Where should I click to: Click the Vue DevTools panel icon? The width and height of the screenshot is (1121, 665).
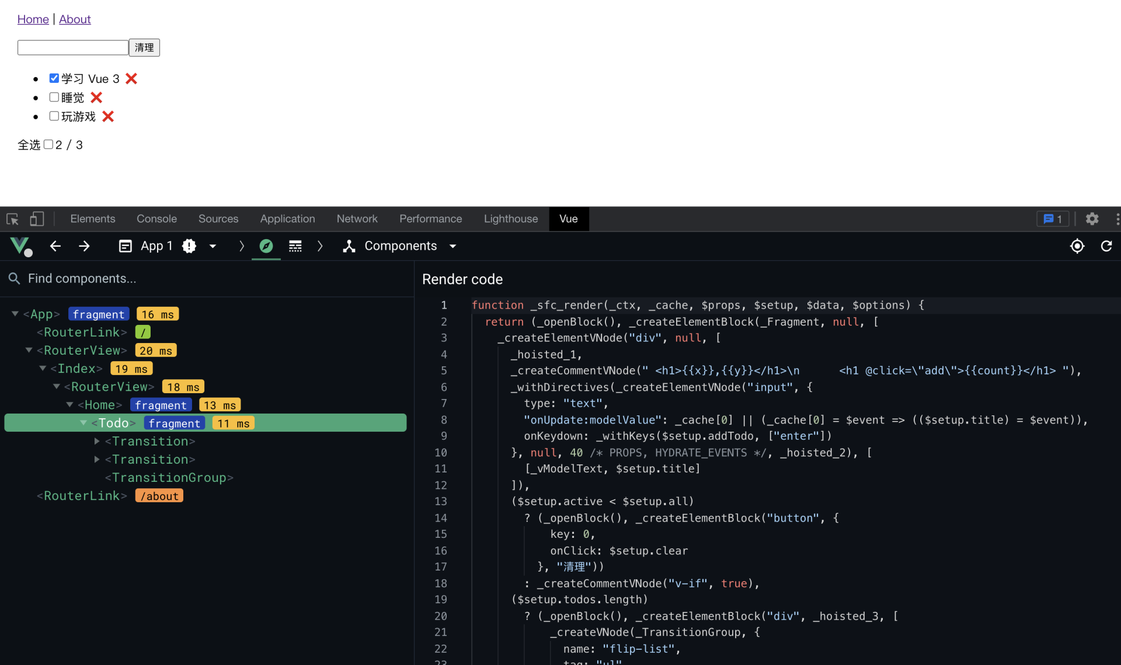(23, 246)
